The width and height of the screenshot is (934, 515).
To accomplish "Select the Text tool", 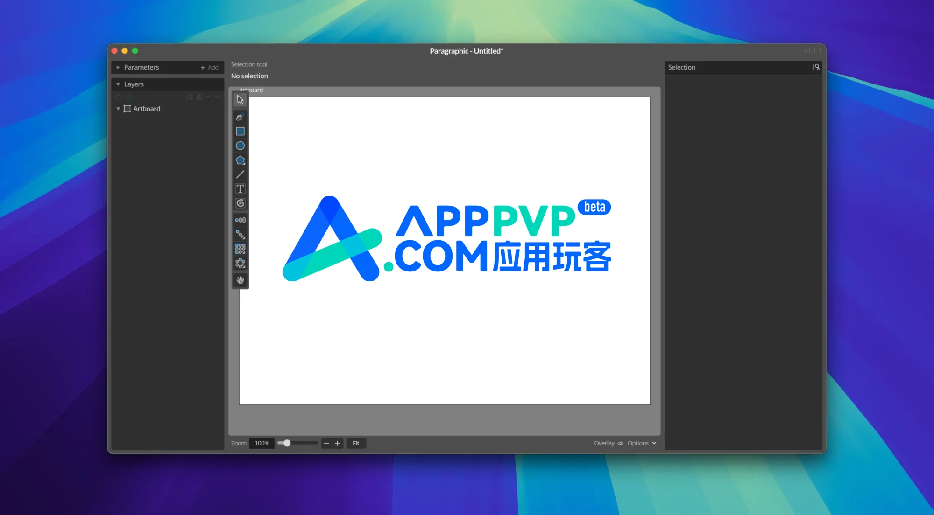I will (x=240, y=189).
